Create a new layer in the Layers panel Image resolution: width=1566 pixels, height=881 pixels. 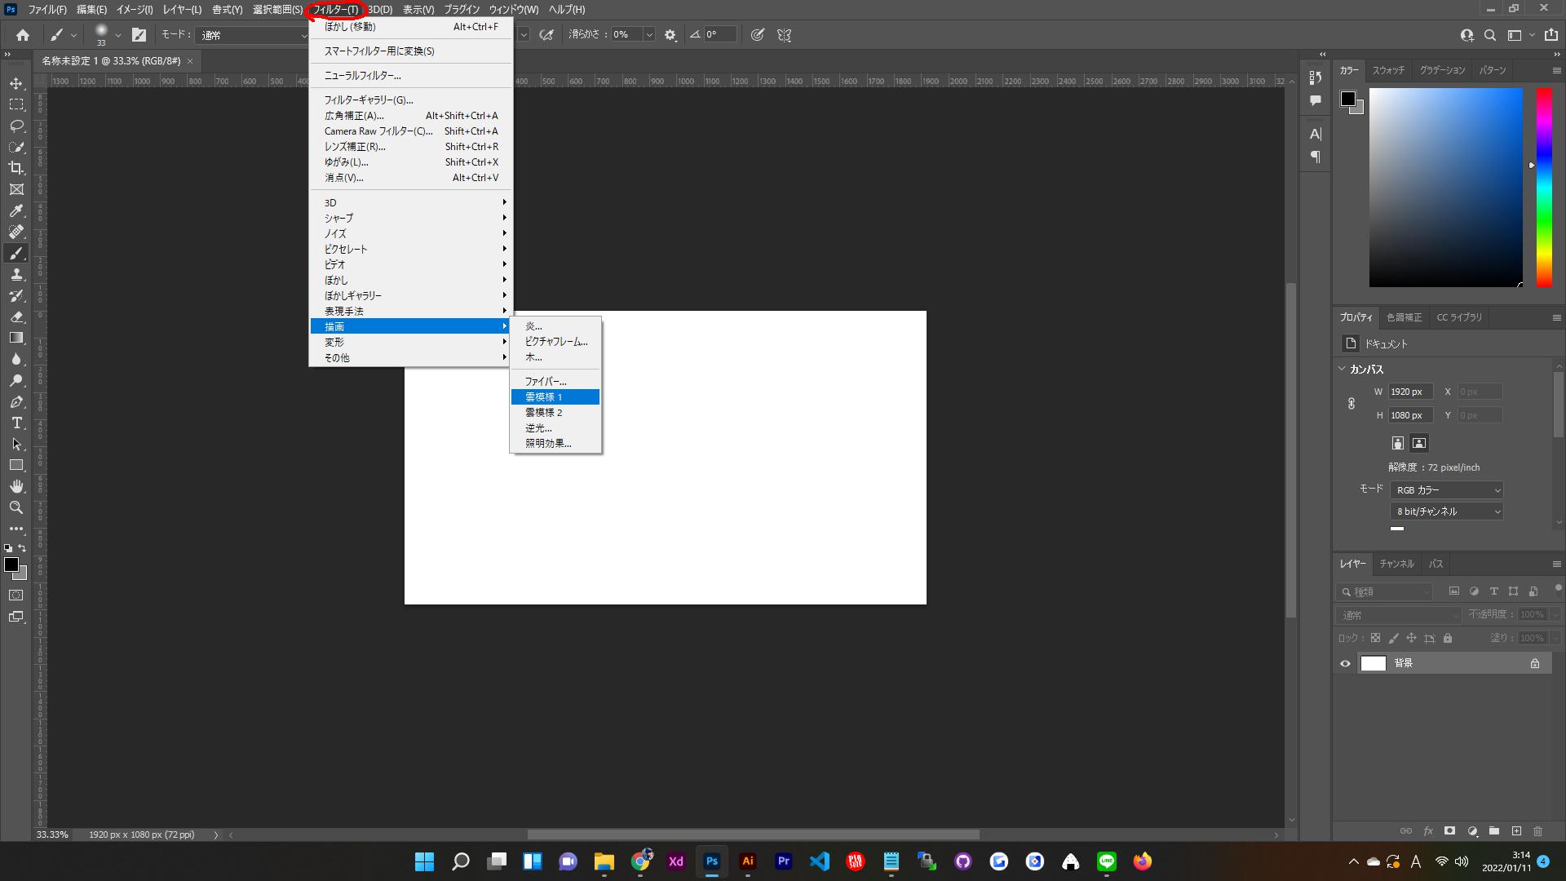[1516, 831]
